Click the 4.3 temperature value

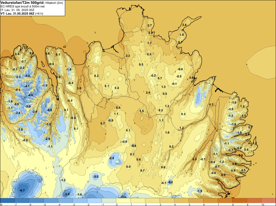(211, 104)
